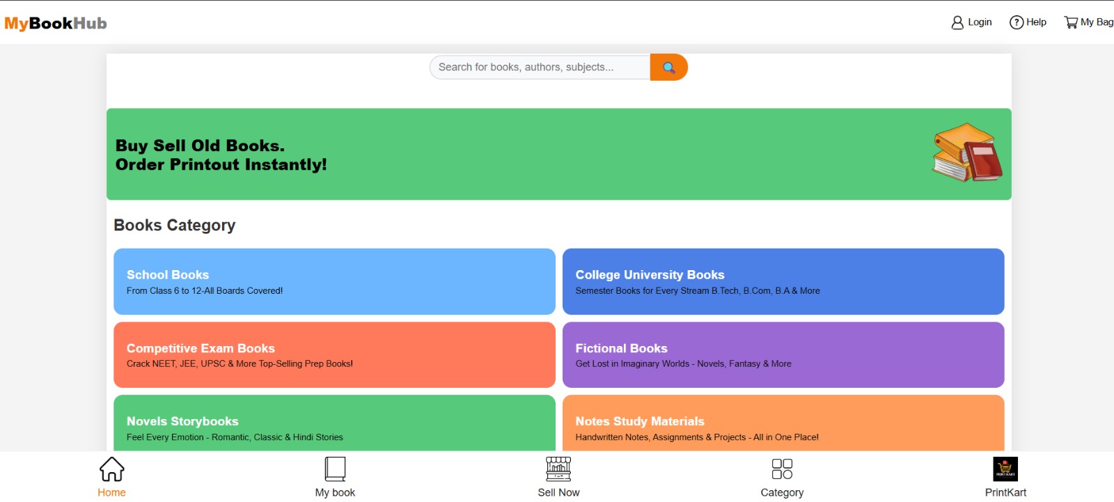Open the My Bag link text
1114x502 pixels.
[1097, 22]
